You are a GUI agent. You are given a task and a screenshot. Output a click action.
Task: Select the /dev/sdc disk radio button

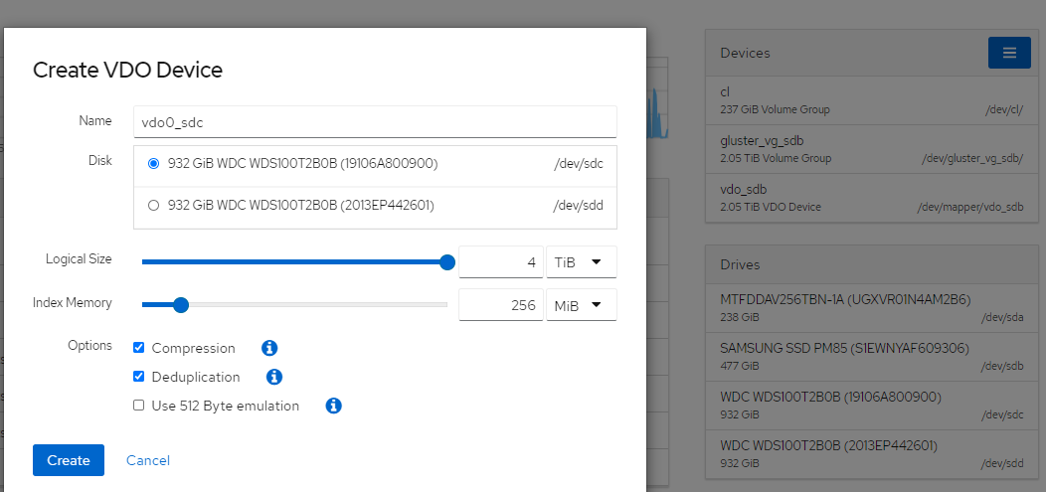[153, 164]
